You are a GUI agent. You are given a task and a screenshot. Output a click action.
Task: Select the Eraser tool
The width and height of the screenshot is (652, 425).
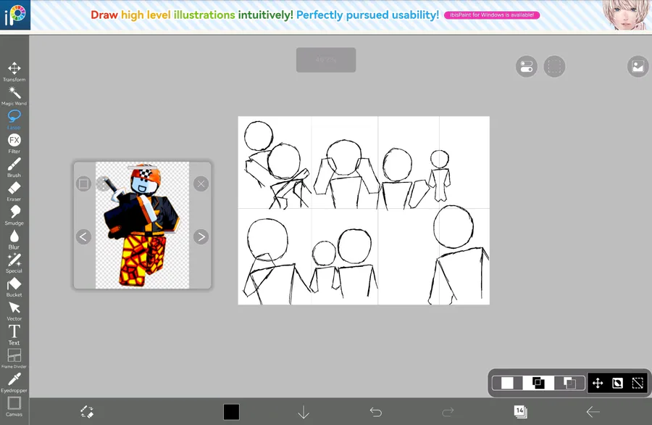pyautogui.click(x=14, y=191)
